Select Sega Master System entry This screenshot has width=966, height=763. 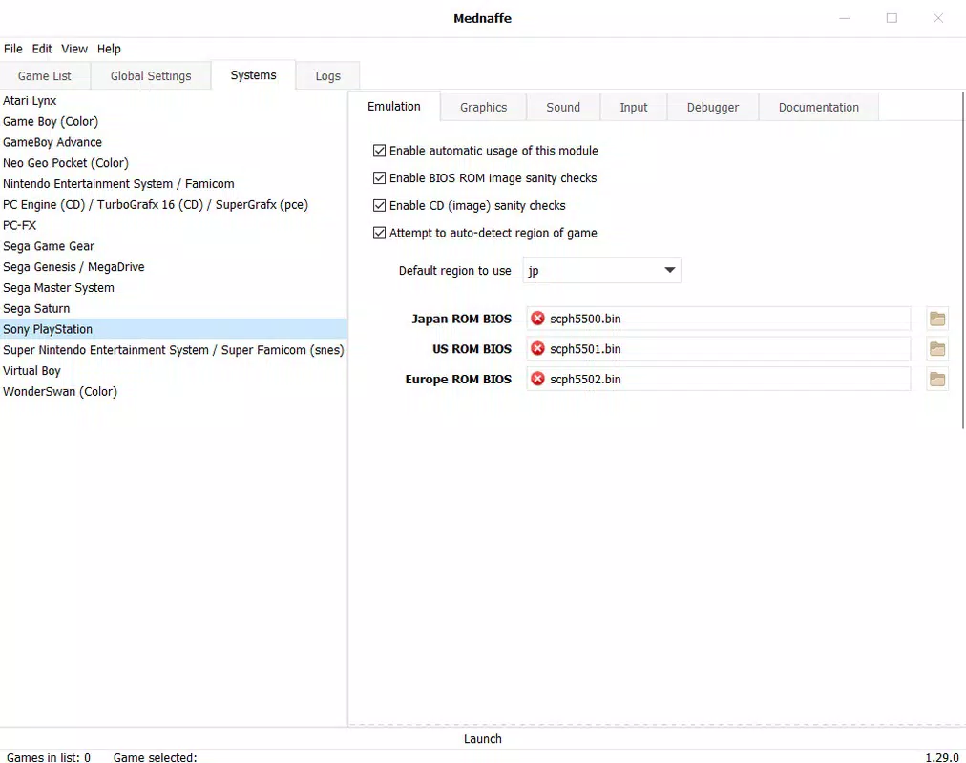pos(174,288)
